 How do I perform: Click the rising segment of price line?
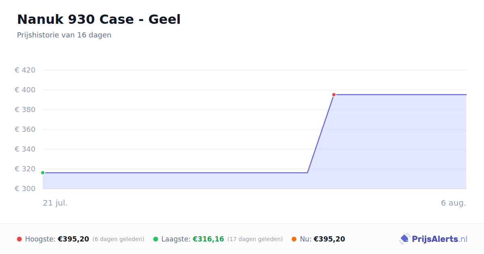(321, 134)
